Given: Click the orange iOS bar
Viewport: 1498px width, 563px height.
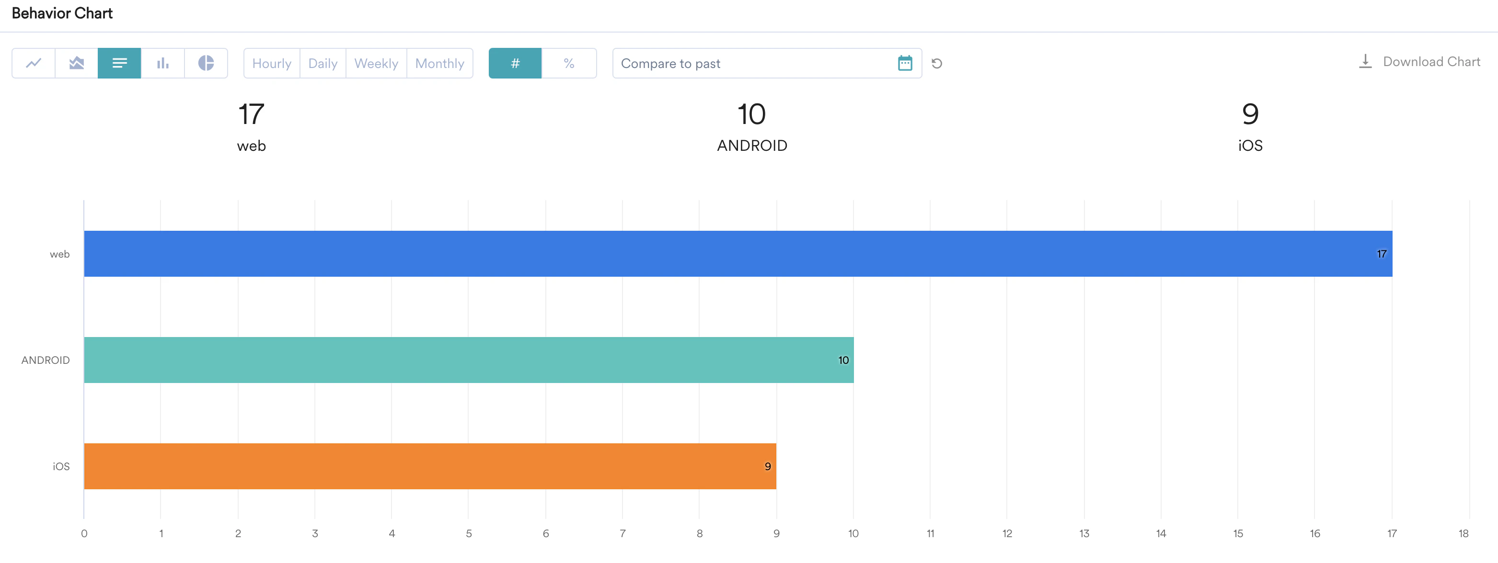Looking at the screenshot, I should [x=430, y=467].
